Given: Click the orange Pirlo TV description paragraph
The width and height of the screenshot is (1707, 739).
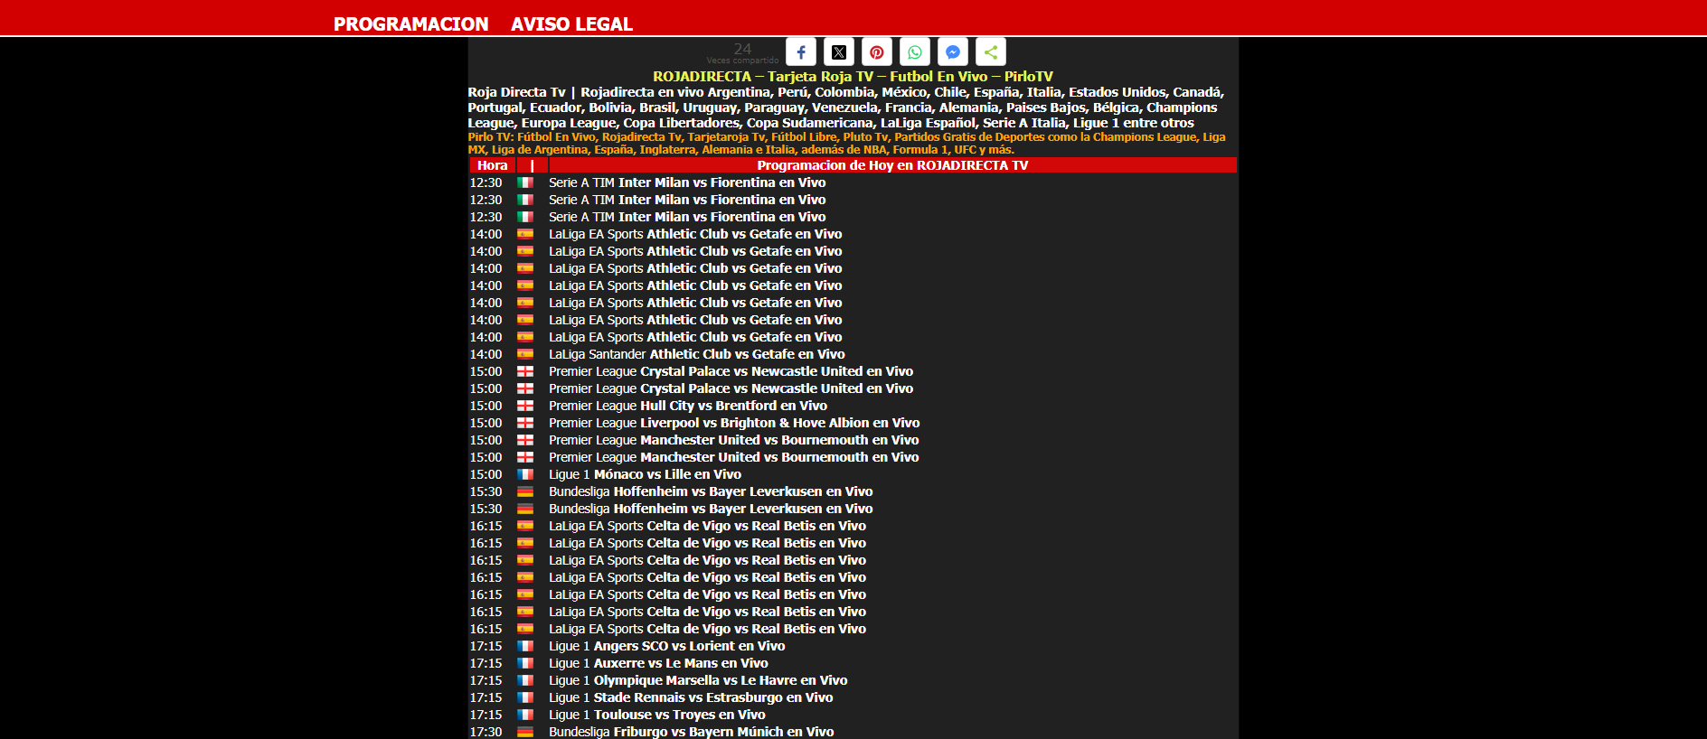Looking at the screenshot, I should point(847,144).
